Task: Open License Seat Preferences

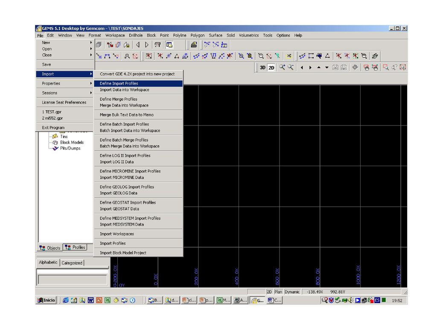Action: [x=65, y=102]
